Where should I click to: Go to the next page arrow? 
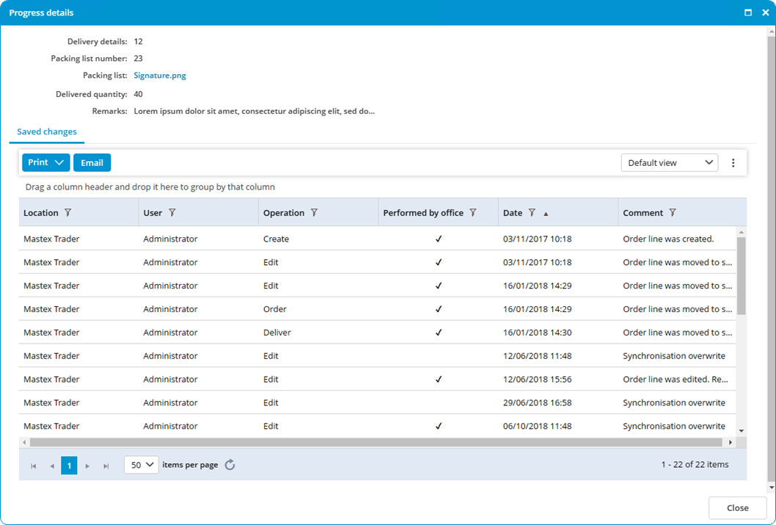[x=87, y=466]
